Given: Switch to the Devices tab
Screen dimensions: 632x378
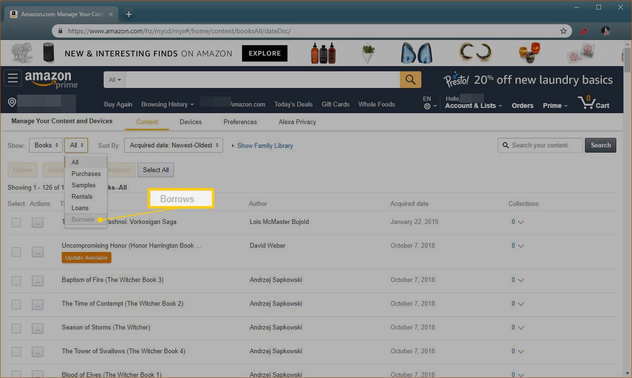Looking at the screenshot, I should click(191, 122).
